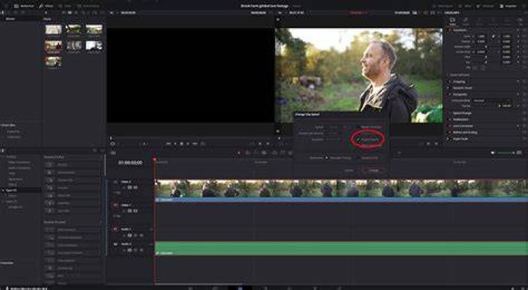
Task: Open the Video tab in the Inspector
Action: [x=452, y=21]
